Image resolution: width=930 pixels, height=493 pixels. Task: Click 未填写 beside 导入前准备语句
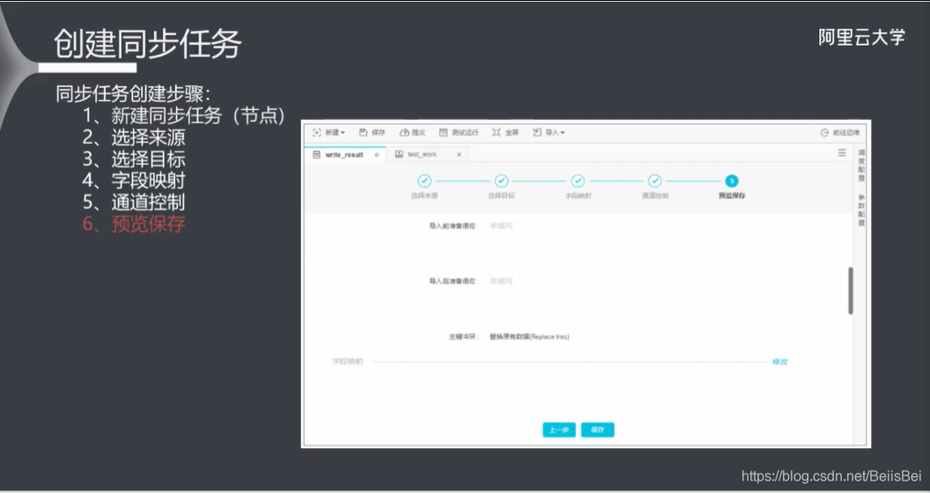(x=501, y=225)
